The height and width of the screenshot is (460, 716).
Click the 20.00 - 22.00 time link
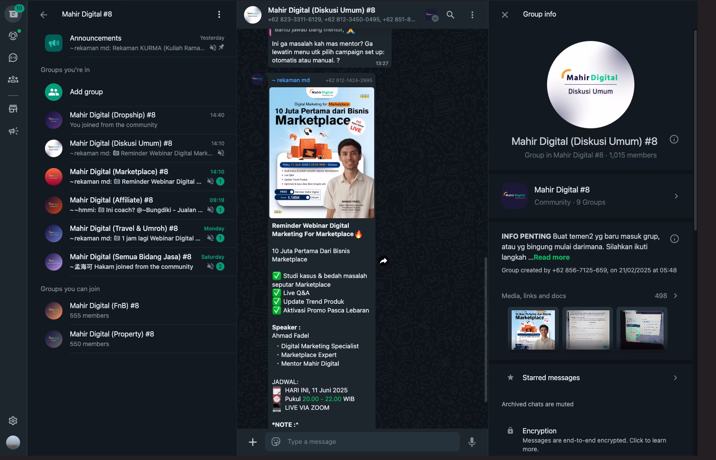tap(322, 399)
